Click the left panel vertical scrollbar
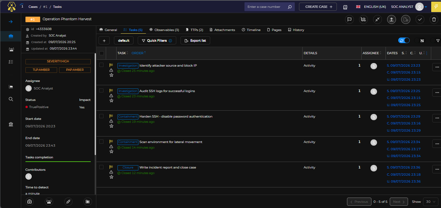Viewport: 441px width, 208px height. (x=95, y=104)
